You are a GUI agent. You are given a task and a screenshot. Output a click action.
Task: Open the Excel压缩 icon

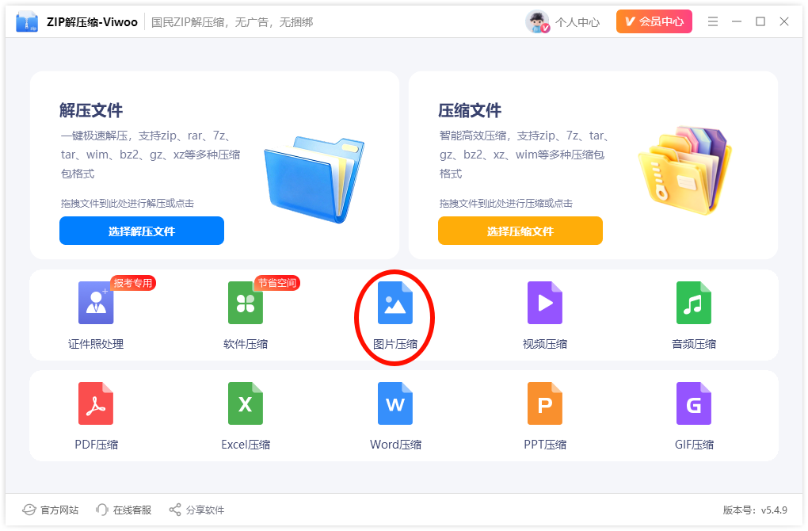pos(246,403)
